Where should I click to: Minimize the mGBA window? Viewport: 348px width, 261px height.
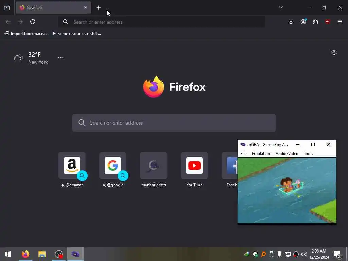[x=298, y=144]
